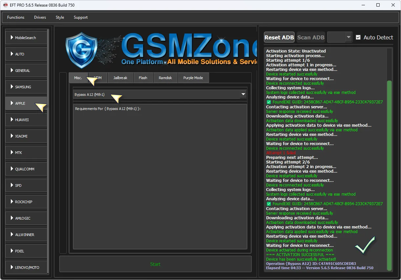Expand the GENERAL sidebar section
Screen dimensions: 401x280
[x=26, y=71]
